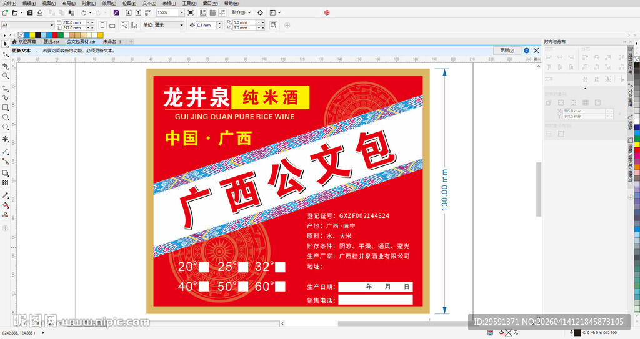640x339 pixels.
Task: Open Options via the gear icon
Action: (260, 12)
